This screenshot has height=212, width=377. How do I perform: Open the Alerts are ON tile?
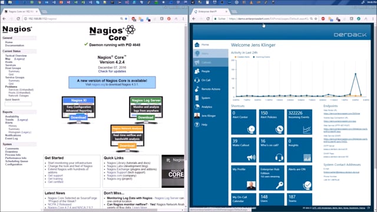(299, 178)
